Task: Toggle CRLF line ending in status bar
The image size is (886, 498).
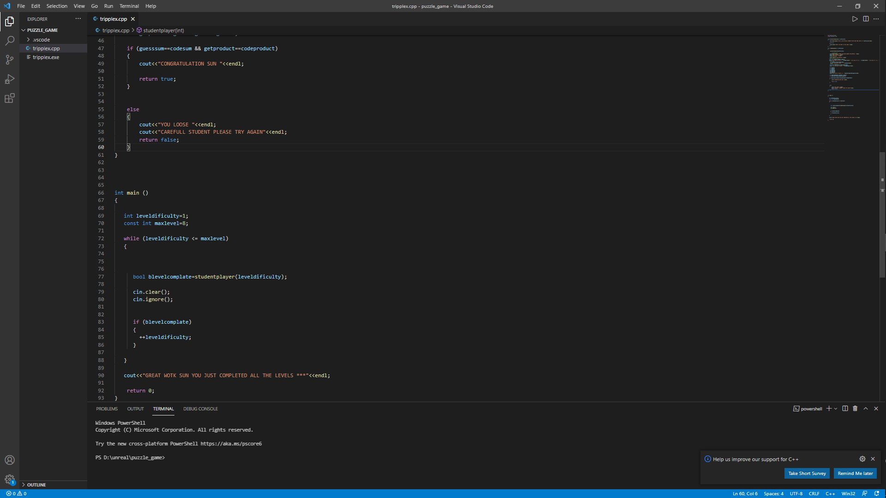Action: (x=814, y=493)
